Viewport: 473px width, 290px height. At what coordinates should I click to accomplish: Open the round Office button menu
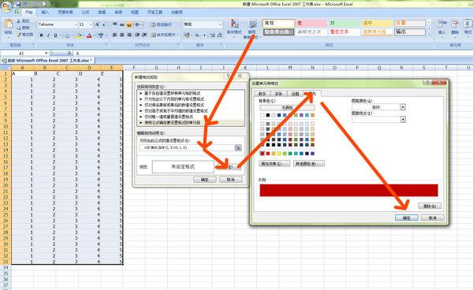[6, 6]
